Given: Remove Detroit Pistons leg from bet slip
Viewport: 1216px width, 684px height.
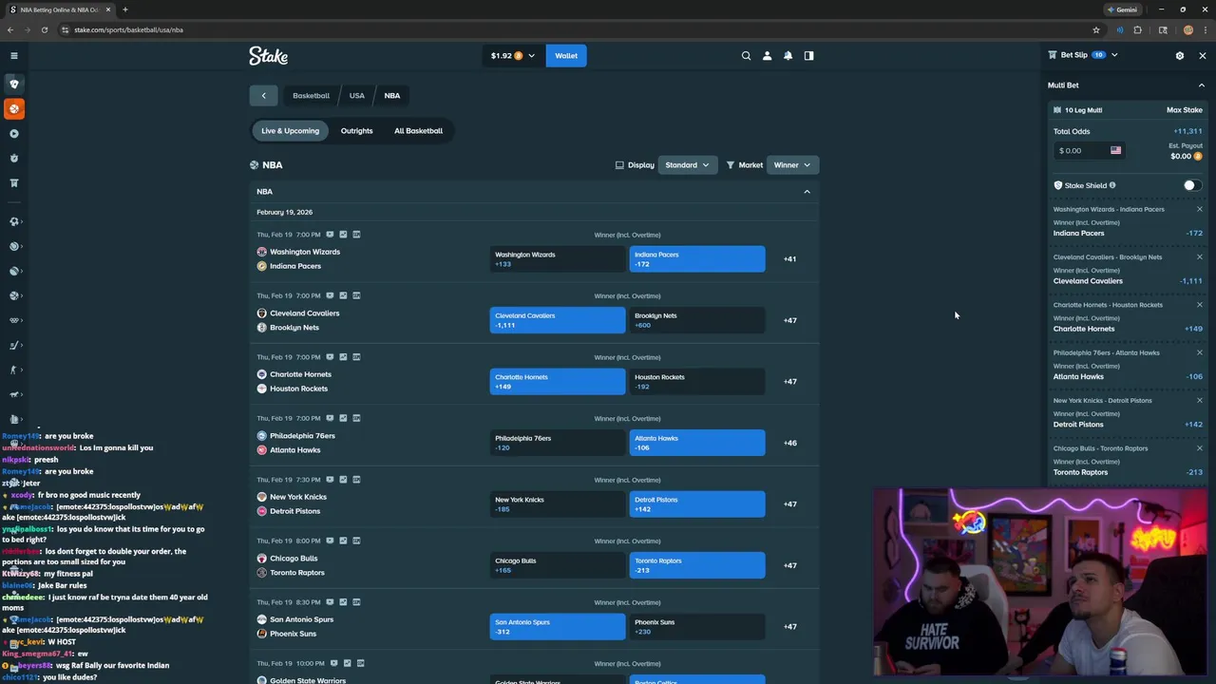Looking at the screenshot, I should point(1199,400).
